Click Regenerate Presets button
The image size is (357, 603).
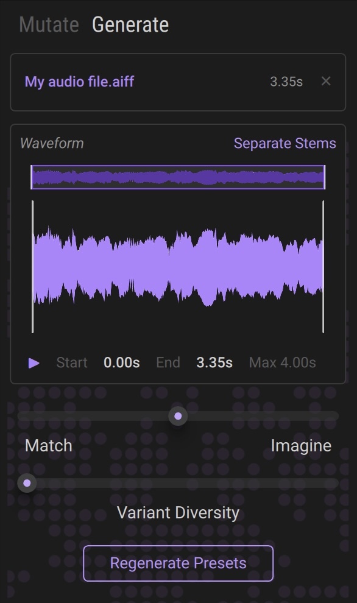(178, 563)
